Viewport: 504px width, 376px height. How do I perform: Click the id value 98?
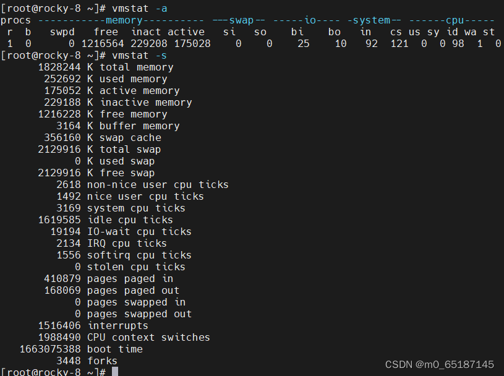click(458, 43)
